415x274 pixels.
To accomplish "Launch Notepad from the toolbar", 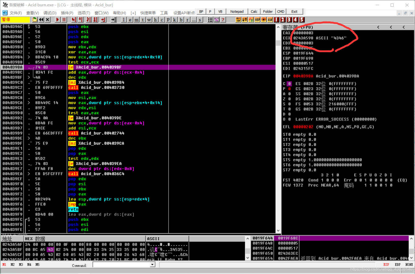I will [x=237, y=11].
